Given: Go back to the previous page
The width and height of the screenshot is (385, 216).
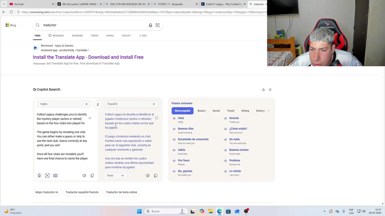Looking at the screenshot, I should click(x=4, y=12).
